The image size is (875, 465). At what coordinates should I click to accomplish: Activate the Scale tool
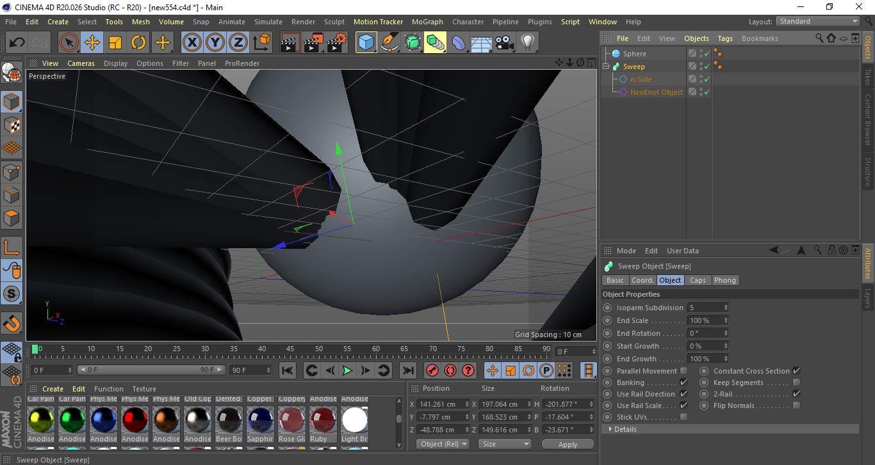[x=115, y=43]
